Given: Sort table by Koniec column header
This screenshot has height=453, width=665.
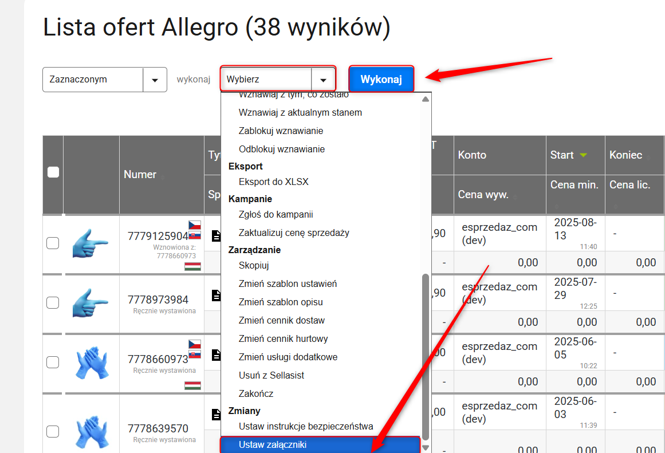Looking at the screenshot, I should pyautogui.click(x=625, y=155).
